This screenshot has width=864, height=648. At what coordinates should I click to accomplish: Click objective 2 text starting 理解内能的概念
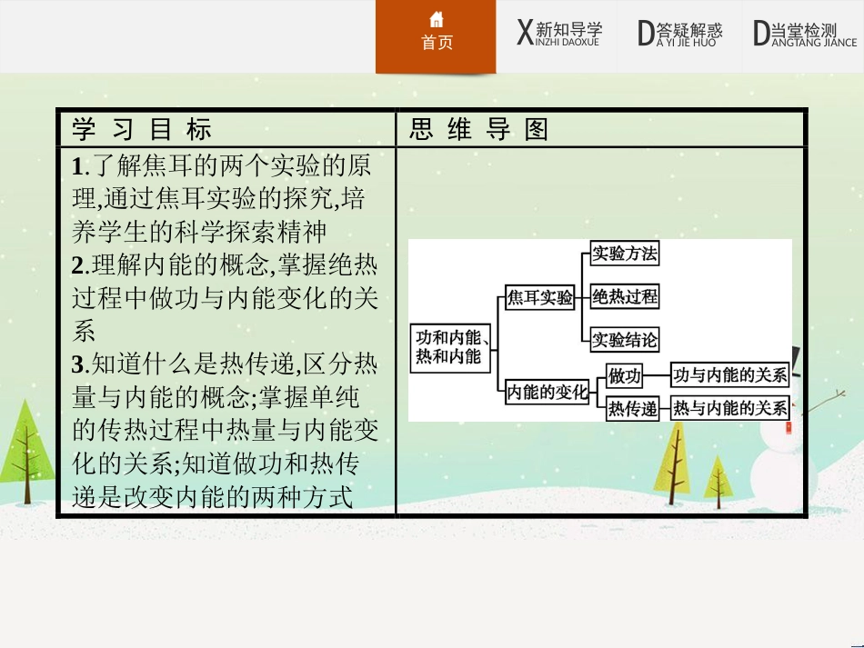[225, 298]
